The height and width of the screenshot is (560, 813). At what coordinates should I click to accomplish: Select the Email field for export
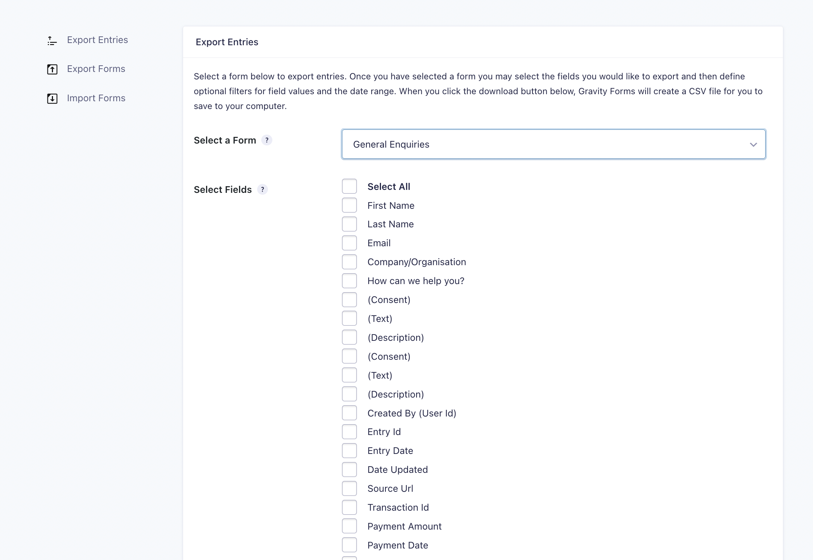coord(349,243)
